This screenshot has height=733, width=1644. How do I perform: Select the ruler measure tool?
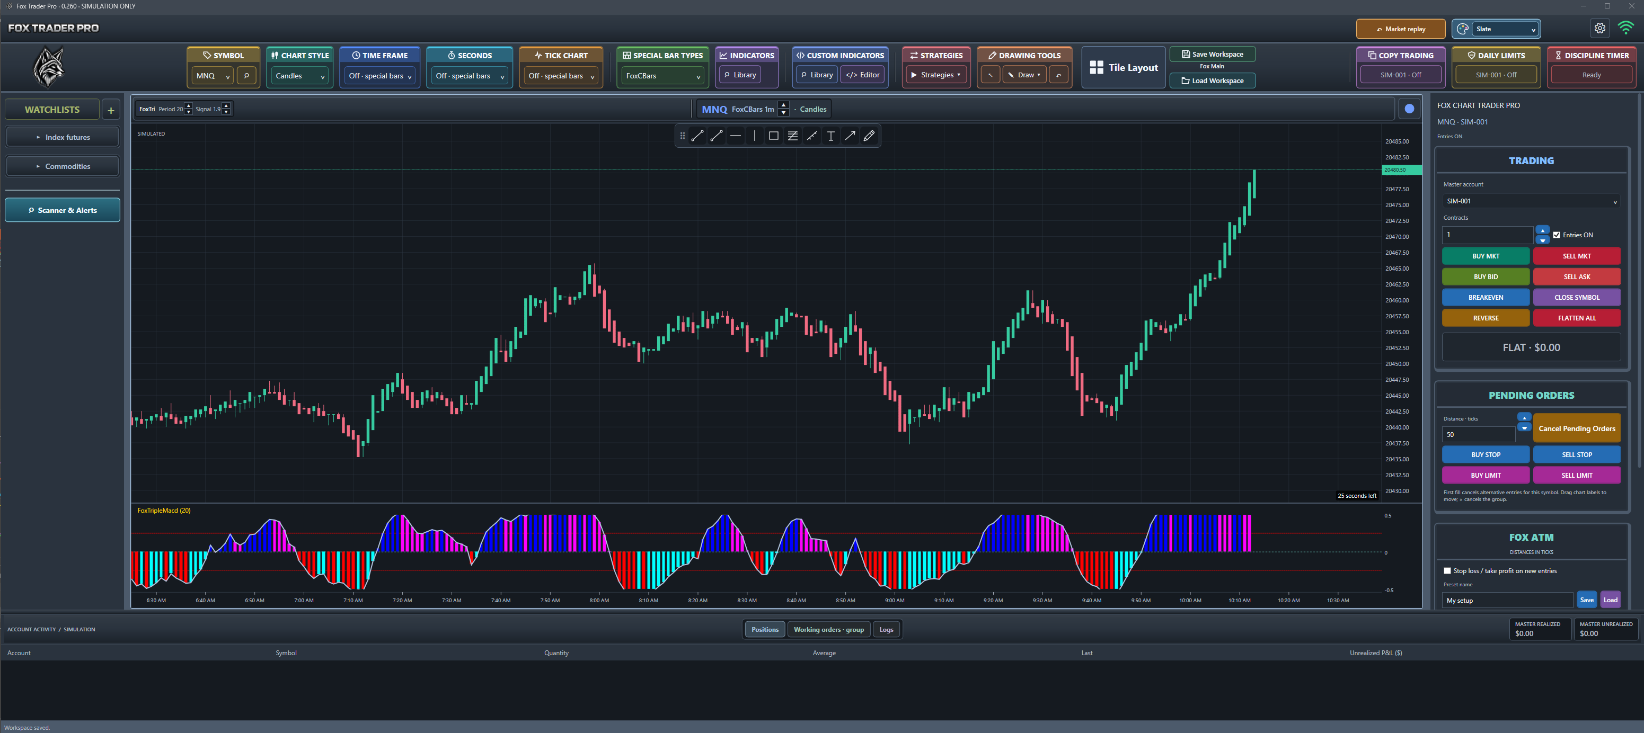(812, 136)
